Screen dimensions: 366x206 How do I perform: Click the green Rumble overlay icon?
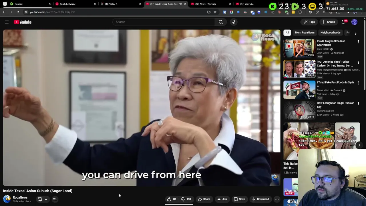point(295,6)
